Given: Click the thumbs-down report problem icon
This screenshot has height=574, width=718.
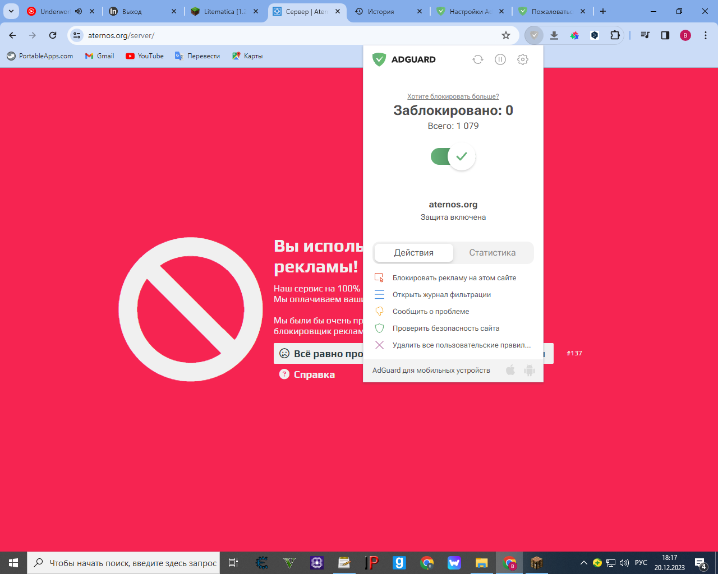Looking at the screenshot, I should click(380, 311).
